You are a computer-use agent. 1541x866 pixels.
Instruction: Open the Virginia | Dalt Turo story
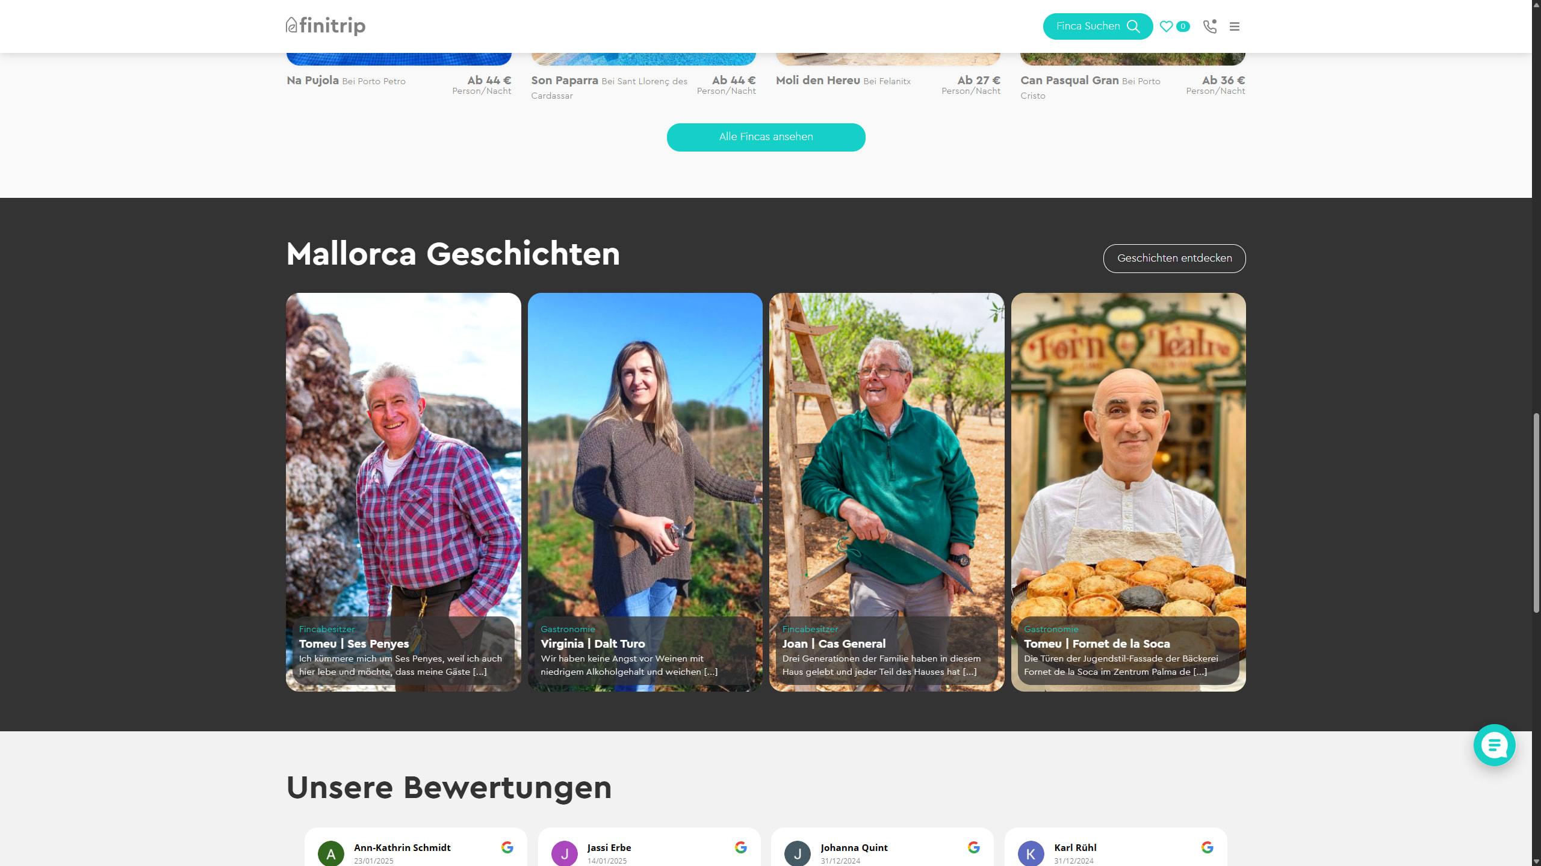tap(645, 492)
